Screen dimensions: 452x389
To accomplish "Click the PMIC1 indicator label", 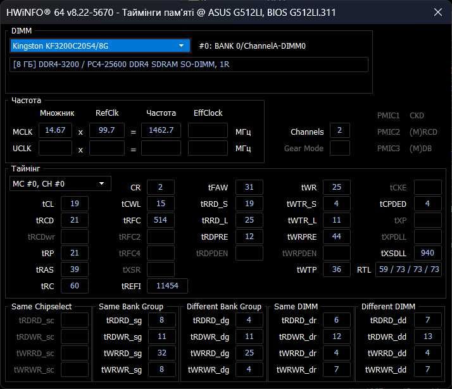I will pos(388,116).
